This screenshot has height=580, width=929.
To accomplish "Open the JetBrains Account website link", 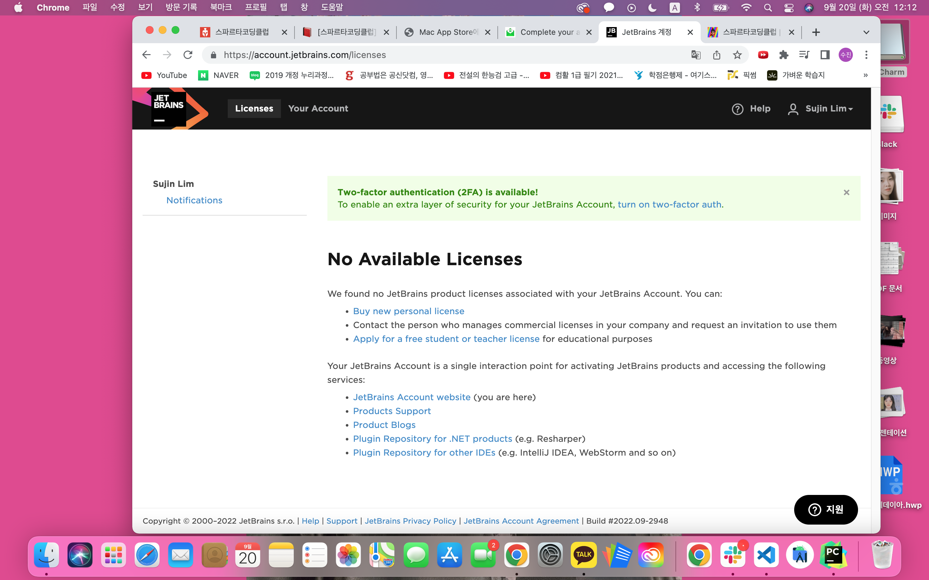I will [x=412, y=397].
